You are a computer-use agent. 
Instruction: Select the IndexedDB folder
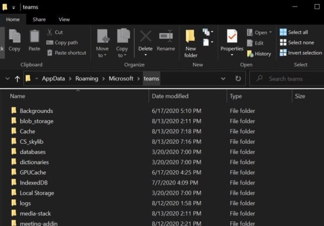34,183
